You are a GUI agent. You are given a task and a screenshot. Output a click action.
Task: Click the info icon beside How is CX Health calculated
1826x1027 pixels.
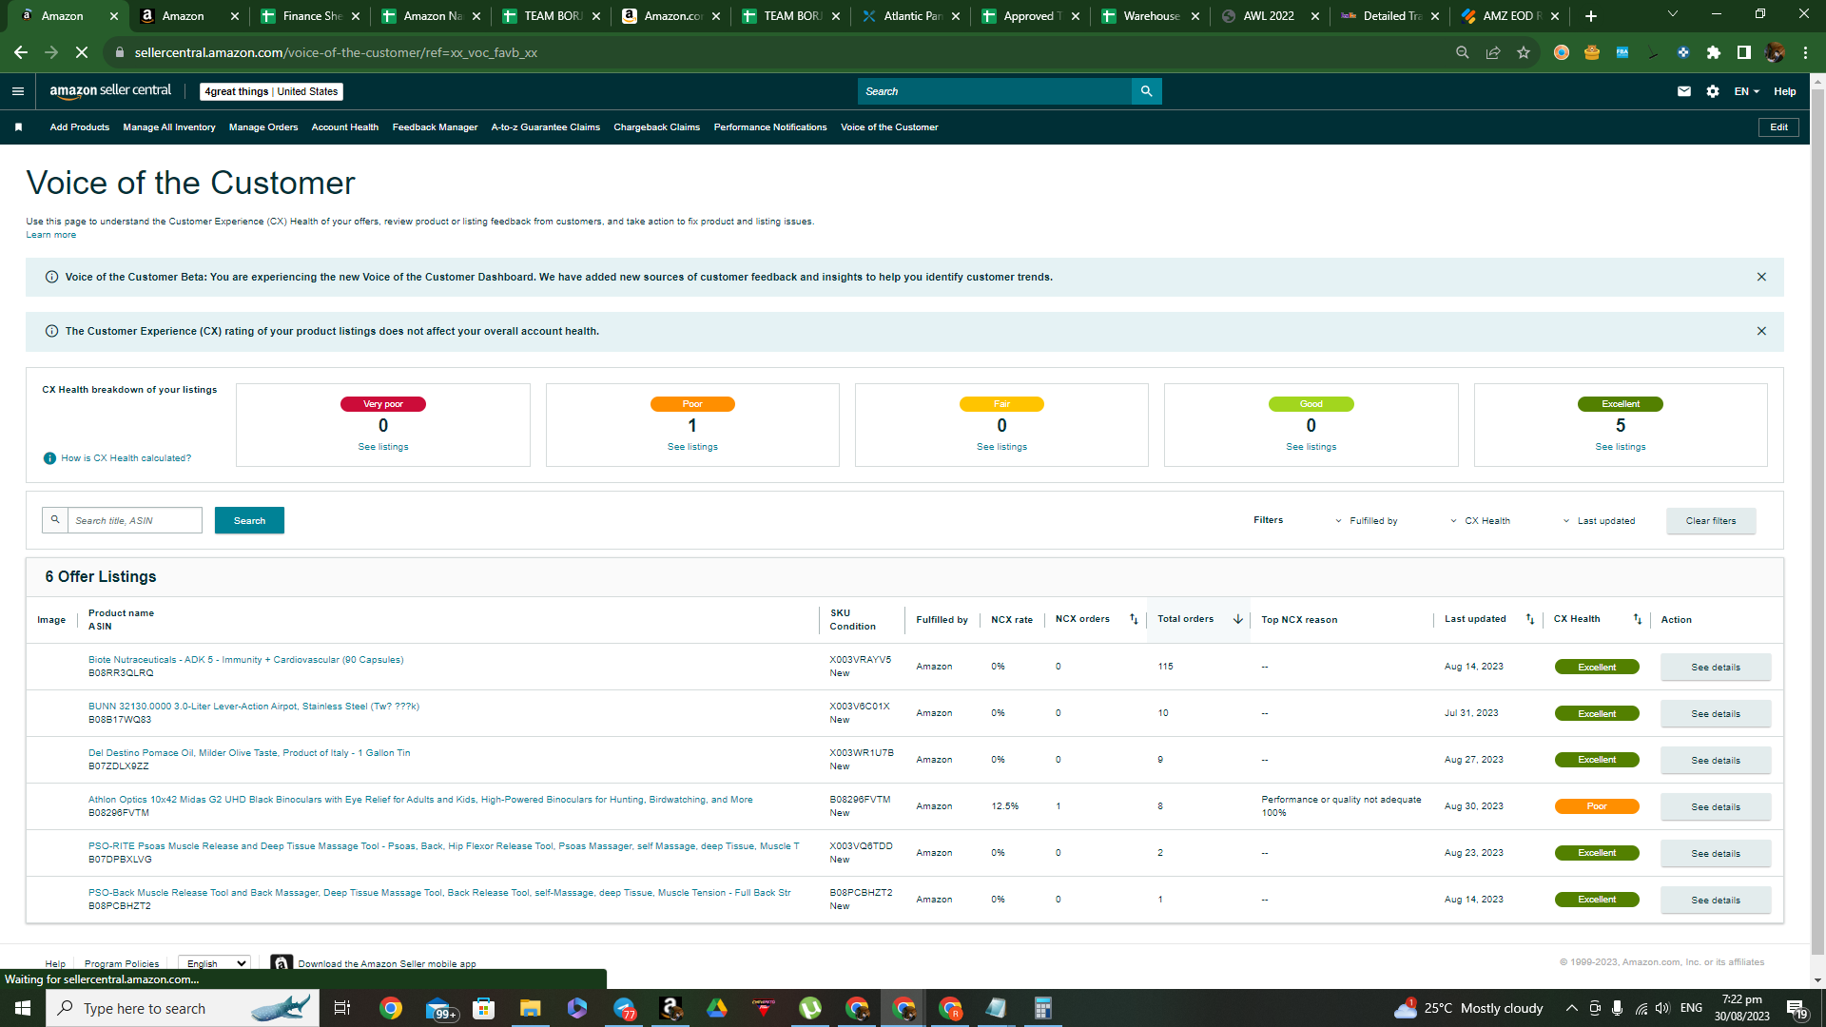[50, 458]
